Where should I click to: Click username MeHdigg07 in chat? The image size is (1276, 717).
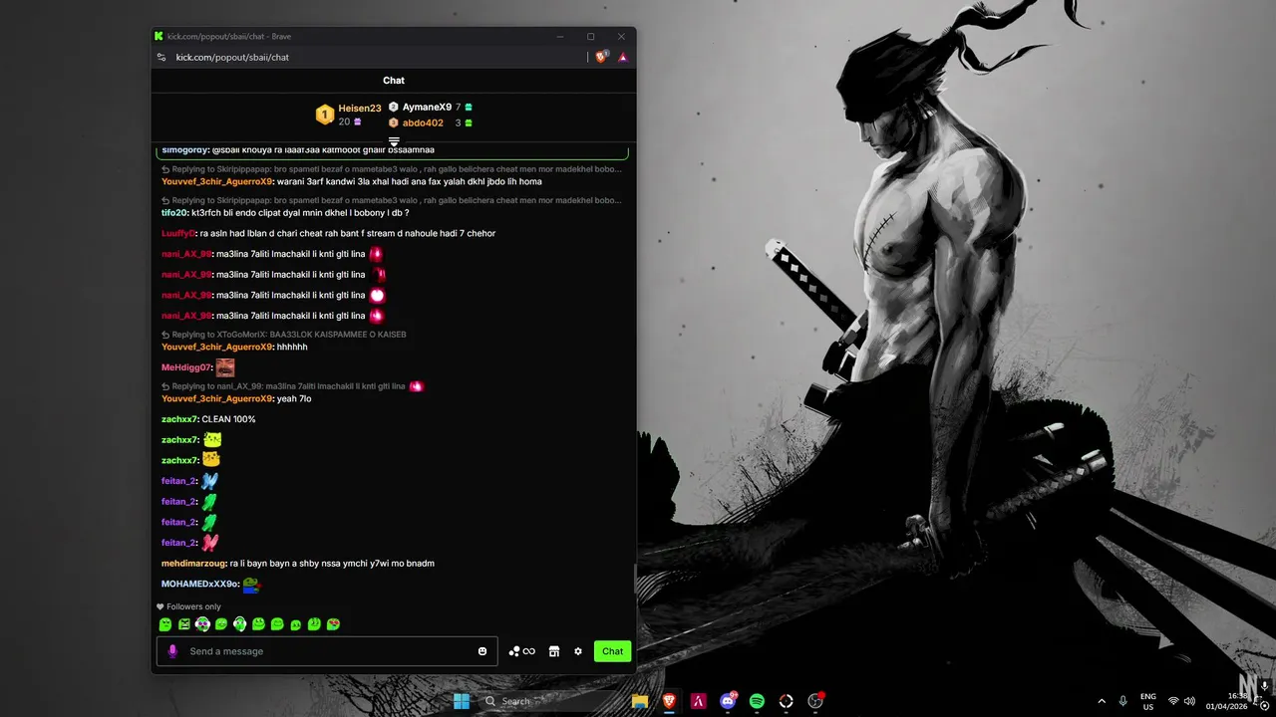[x=186, y=367]
